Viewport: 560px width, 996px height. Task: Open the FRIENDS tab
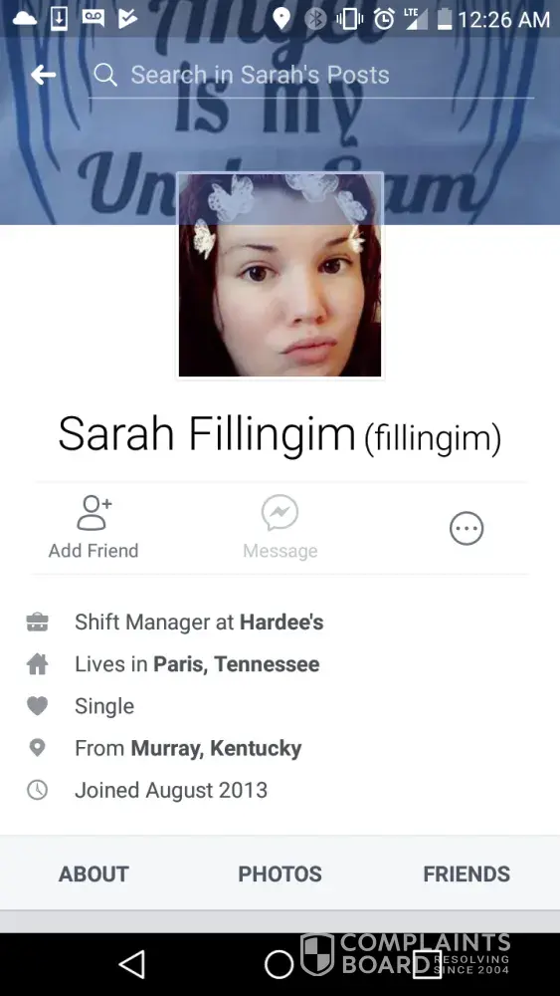[467, 874]
